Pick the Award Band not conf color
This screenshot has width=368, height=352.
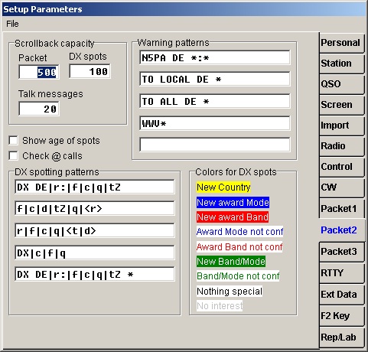click(239, 246)
